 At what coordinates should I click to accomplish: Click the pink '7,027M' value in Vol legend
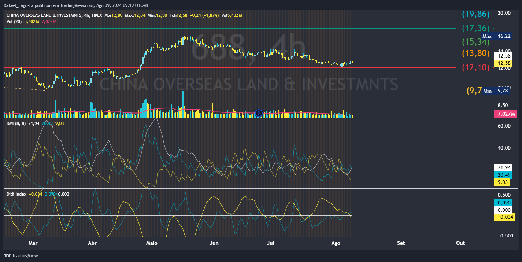point(49,22)
